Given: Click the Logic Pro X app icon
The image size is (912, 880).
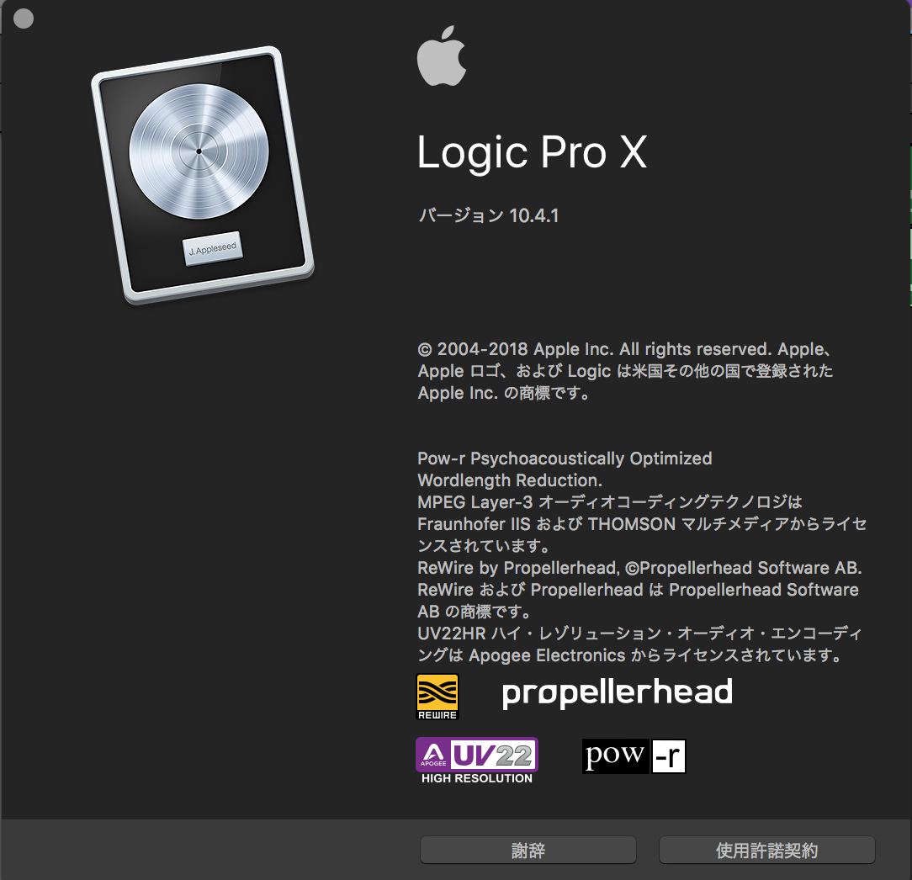Looking at the screenshot, I should click(203, 174).
